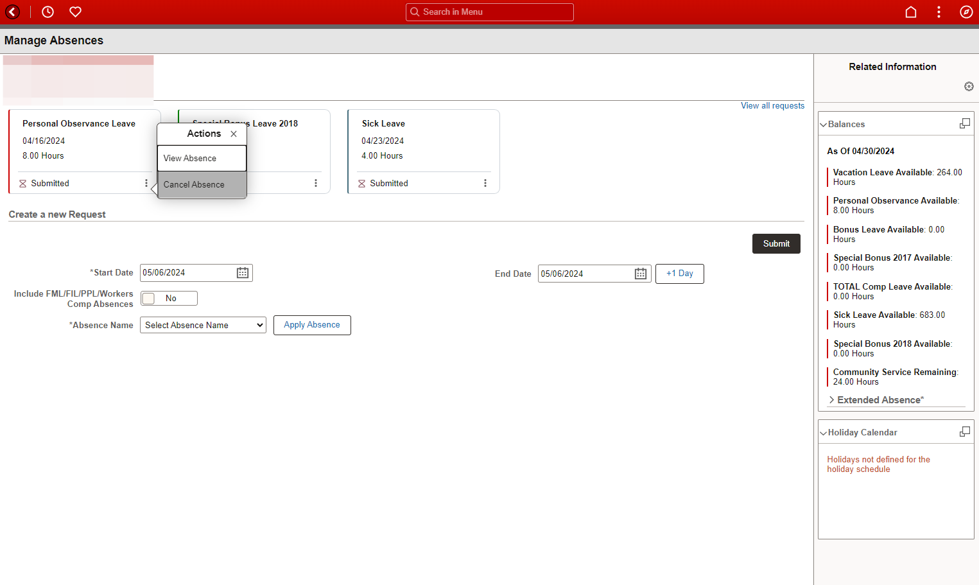Toggle Include FML/FIL/PPL/Workers Comp Absences switch
The width and height of the screenshot is (979, 585).
point(169,298)
